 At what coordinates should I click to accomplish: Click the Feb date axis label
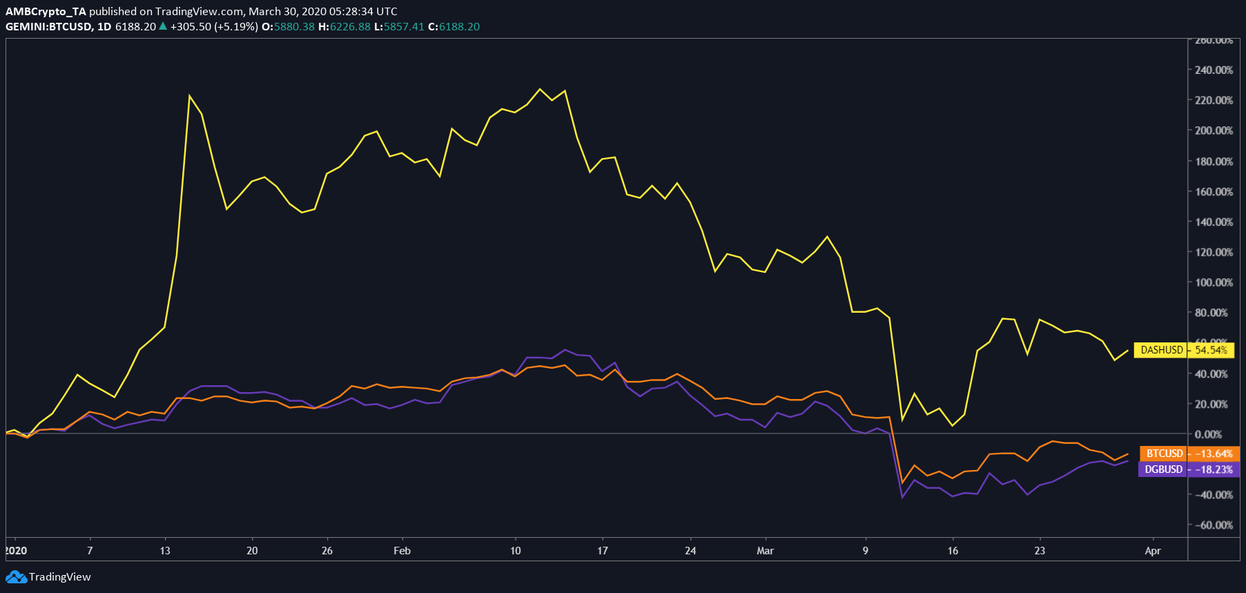click(x=402, y=551)
